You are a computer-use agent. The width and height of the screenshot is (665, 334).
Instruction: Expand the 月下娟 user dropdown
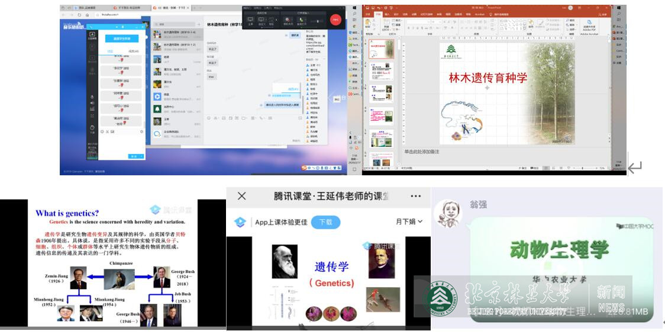pyautogui.click(x=409, y=222)
